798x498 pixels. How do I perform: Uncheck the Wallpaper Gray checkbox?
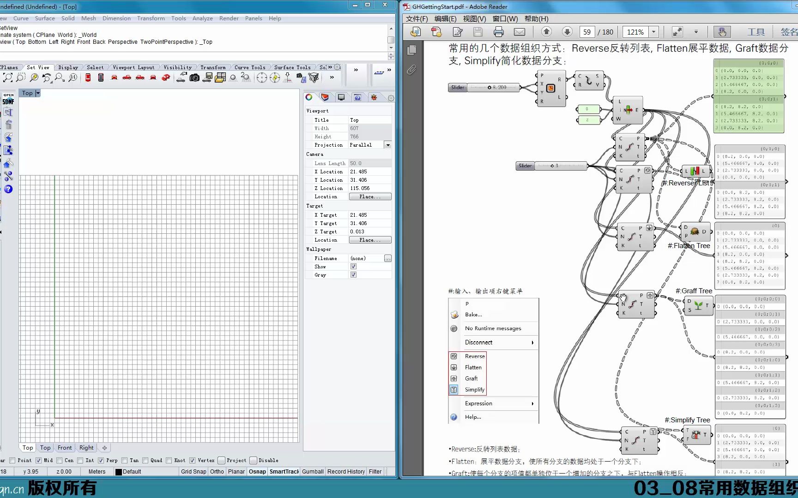tap(353, 275)
